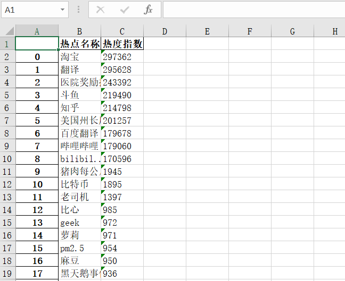345x281 pixels.
Task: Select the cell containing 比心
Action: coord(80,209)
